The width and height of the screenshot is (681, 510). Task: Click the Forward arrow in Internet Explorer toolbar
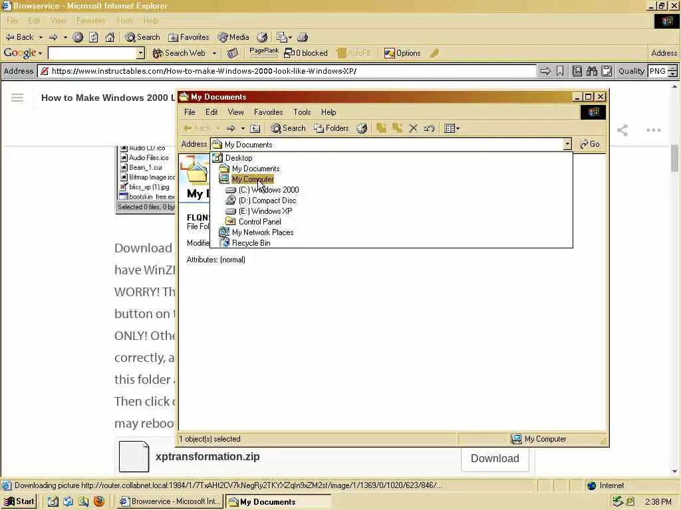pos(53,37)
